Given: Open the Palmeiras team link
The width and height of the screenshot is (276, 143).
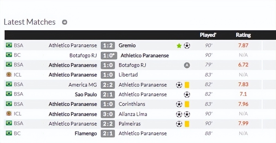Looking at the screenshot, I should tap(129, 124).
